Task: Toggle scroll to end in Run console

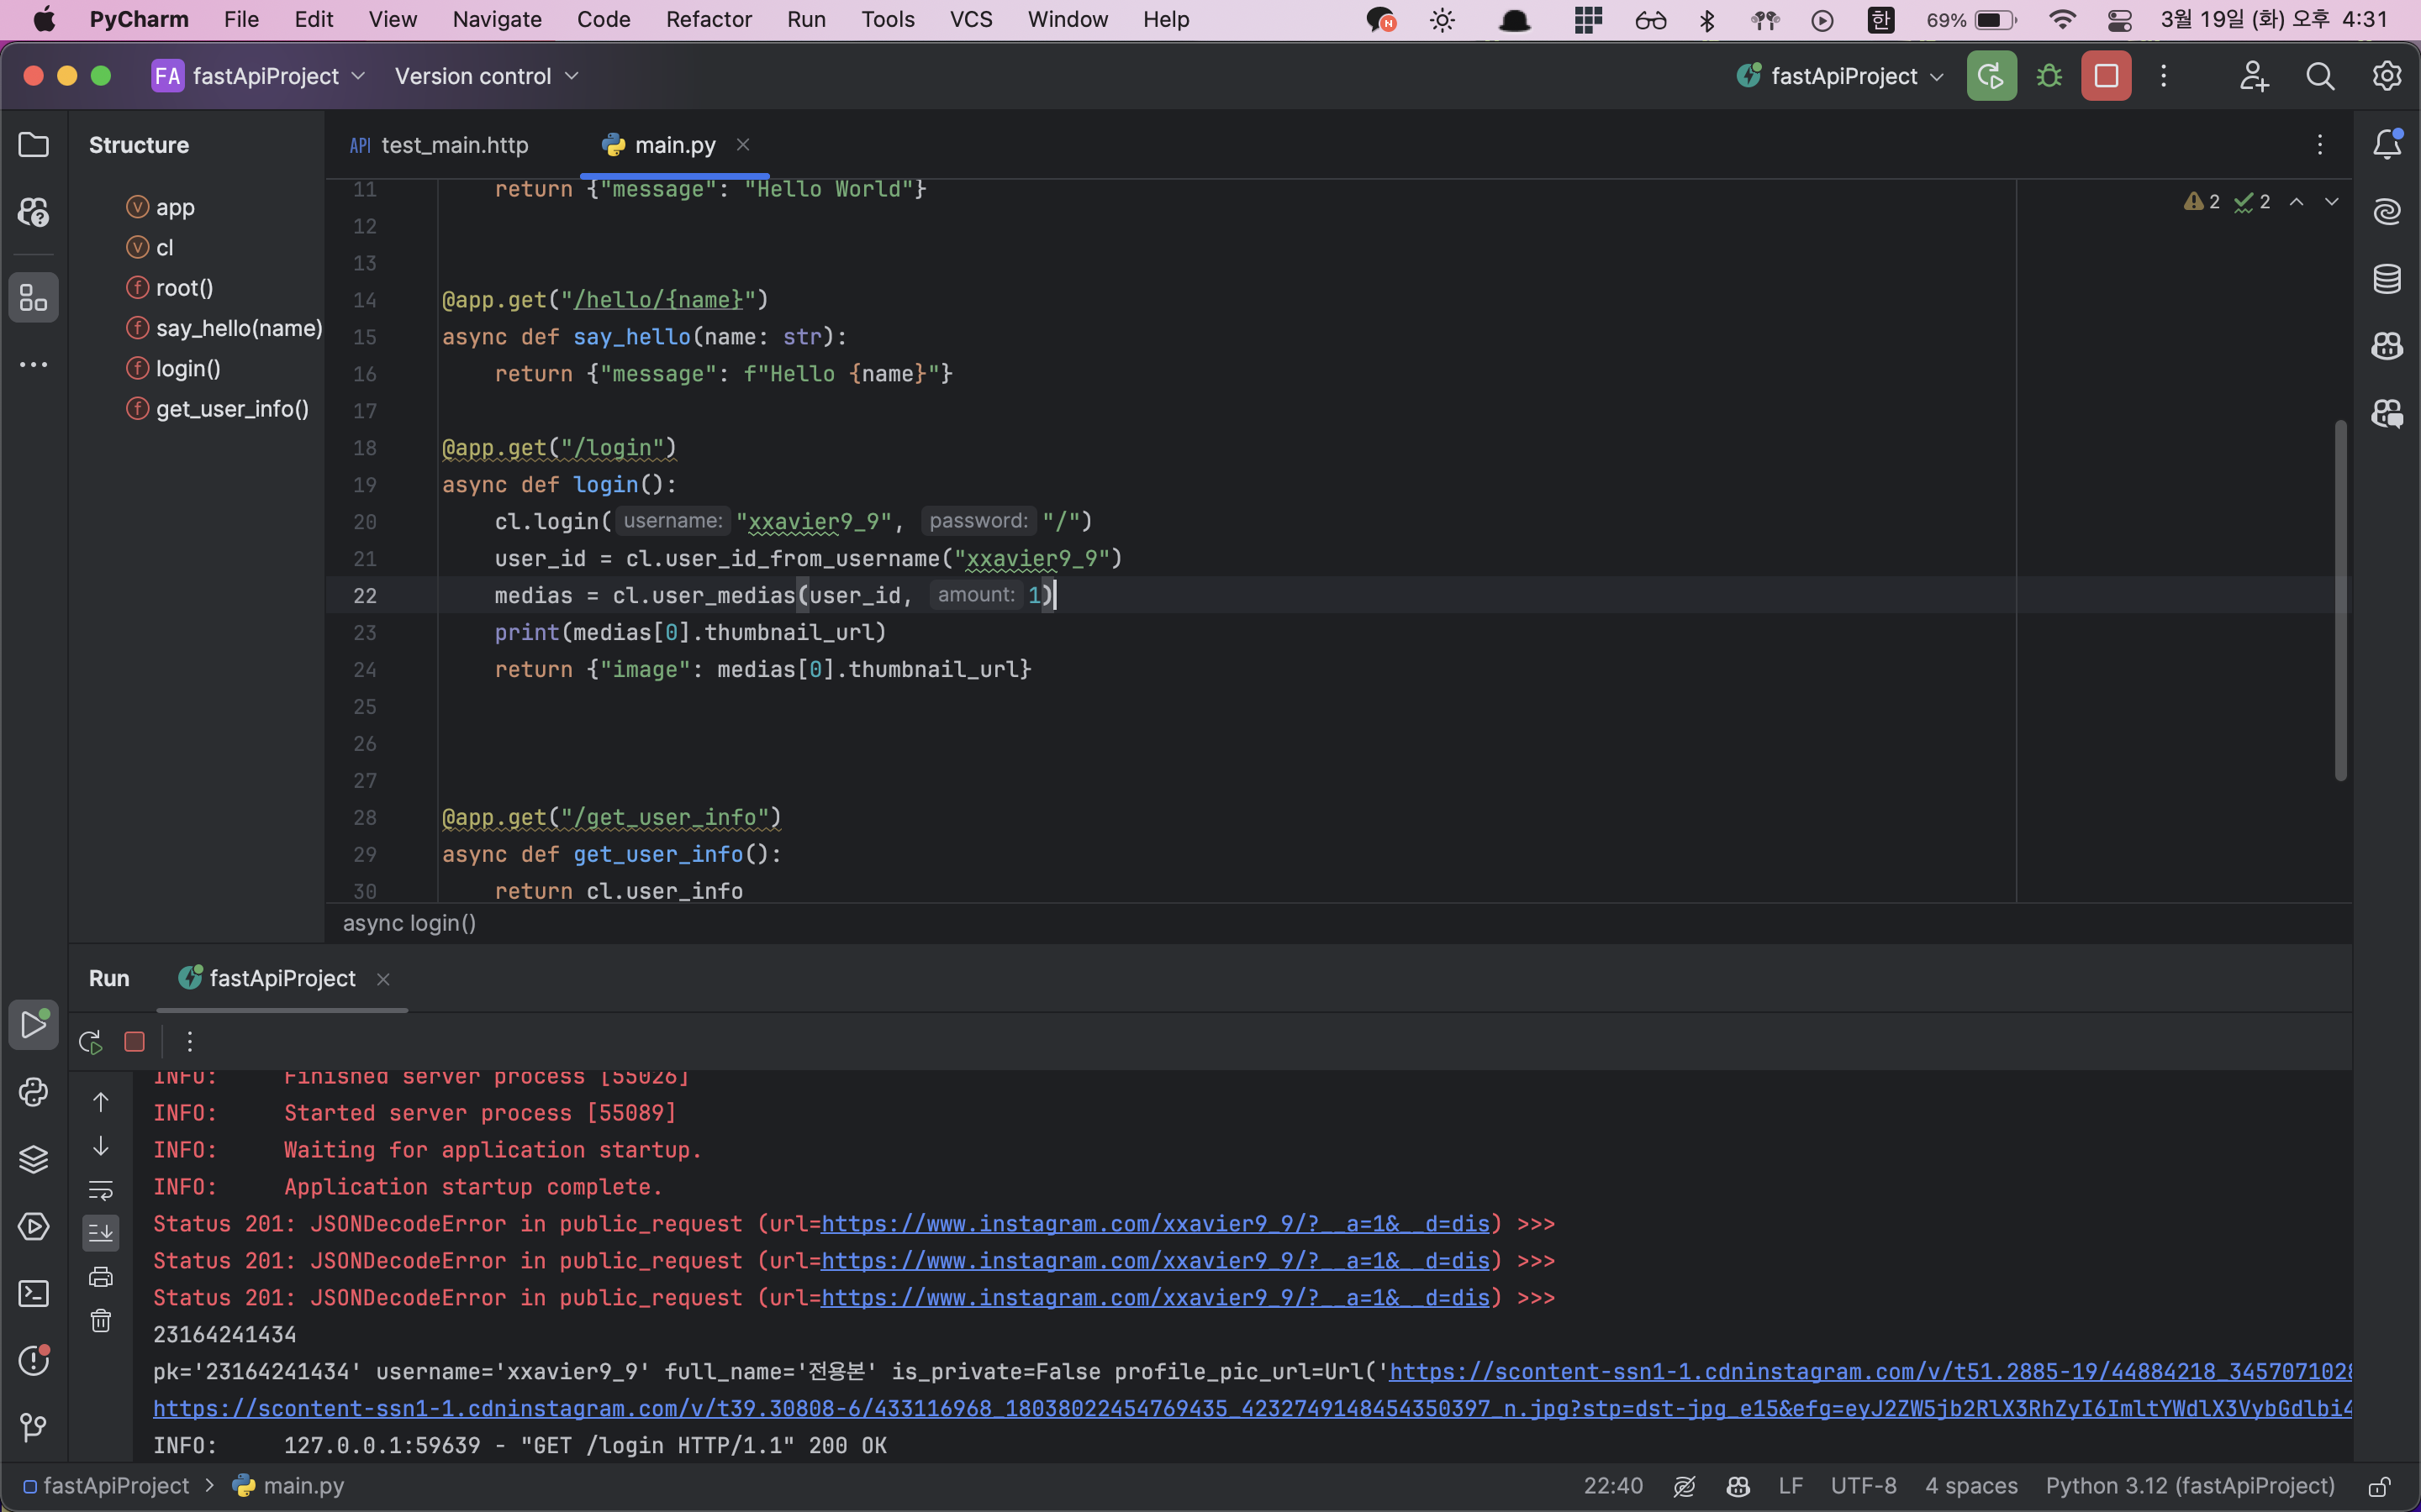Action: coord(101,1233)
